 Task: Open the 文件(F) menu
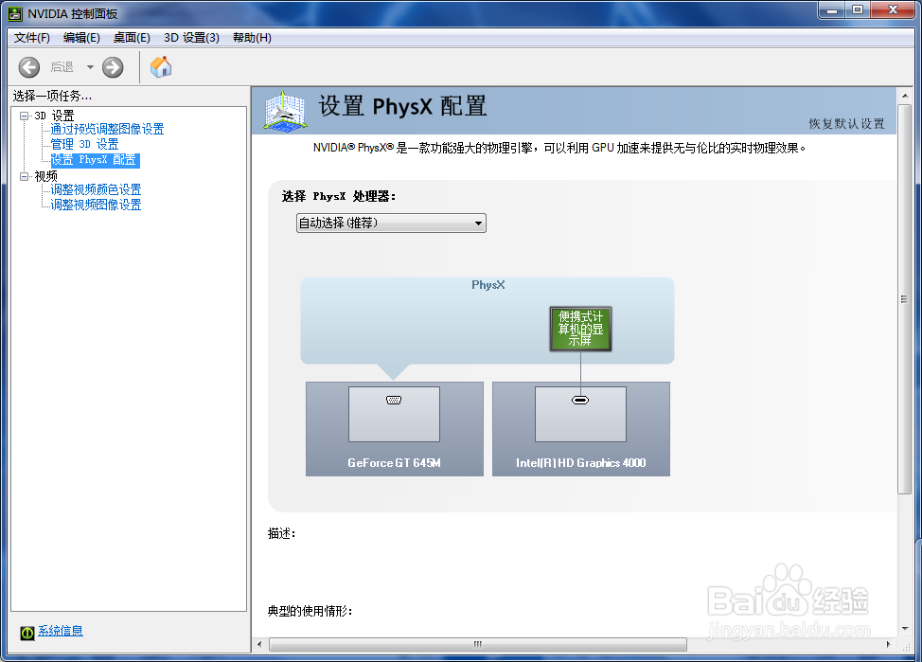click(32, 38)
